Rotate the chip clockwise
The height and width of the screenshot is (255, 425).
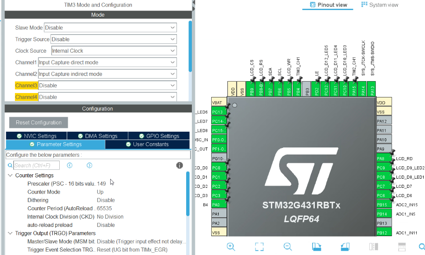pyautogui.click(x=316, y=247)
